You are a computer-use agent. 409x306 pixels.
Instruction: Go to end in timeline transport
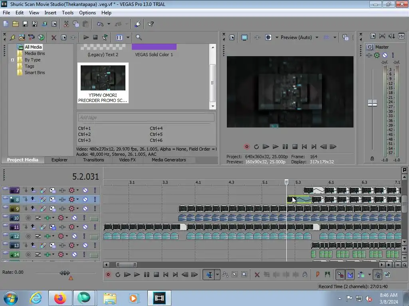point(175,275)
